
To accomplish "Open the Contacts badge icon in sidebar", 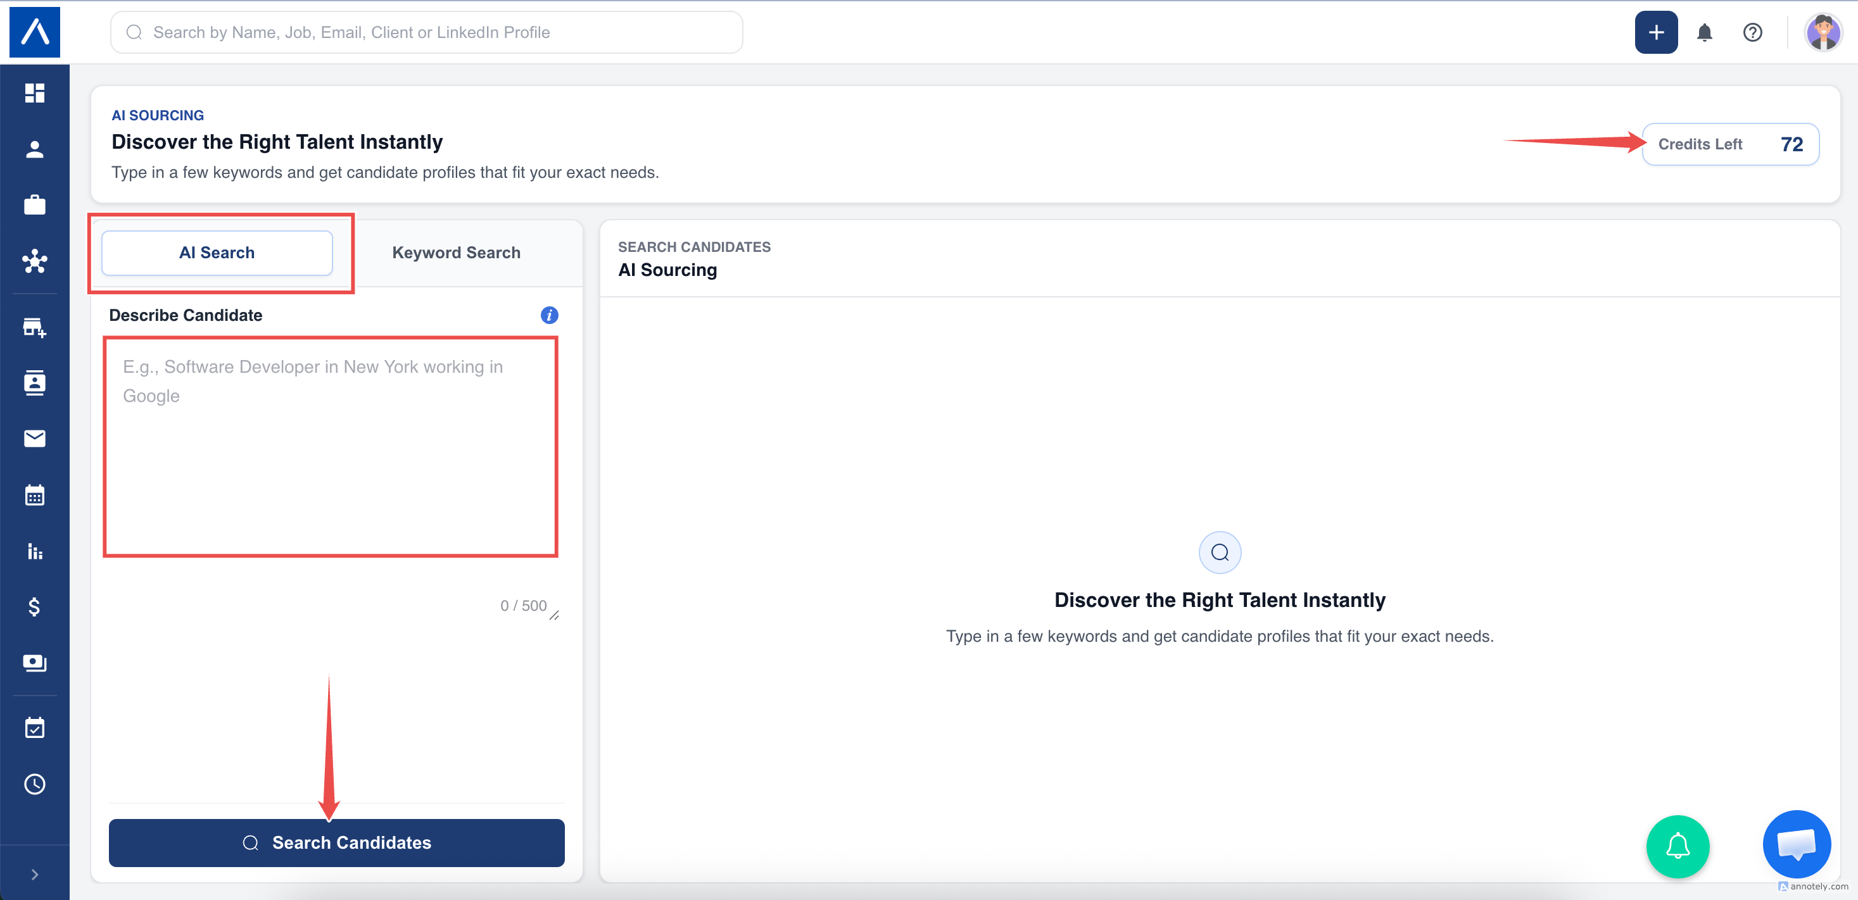I will pos(35,383).
